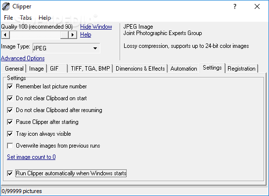Image resolution: width=269 pixels, height=196 pixels.
Task: Switch to the General tab
Action: click(x=14, y=69)
